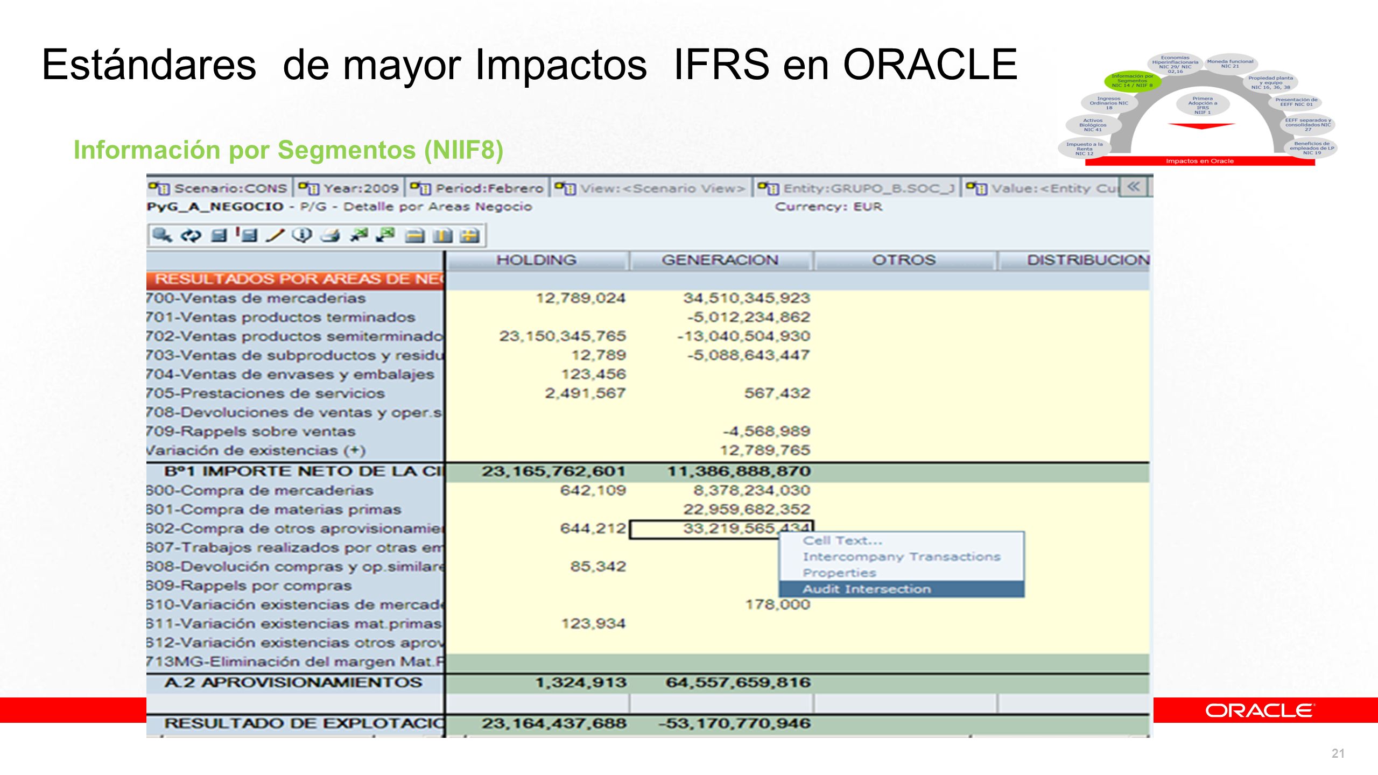This screenshot has height=775, width=1378.
Task: Click the yellow vertical-bar column suppress icon
Action: coord(442,236)
